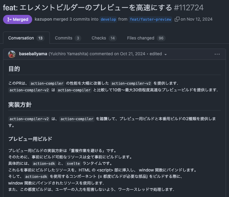Open kazupon's profile link
This screenshot has width=229, height=197.
coord(43,19)
